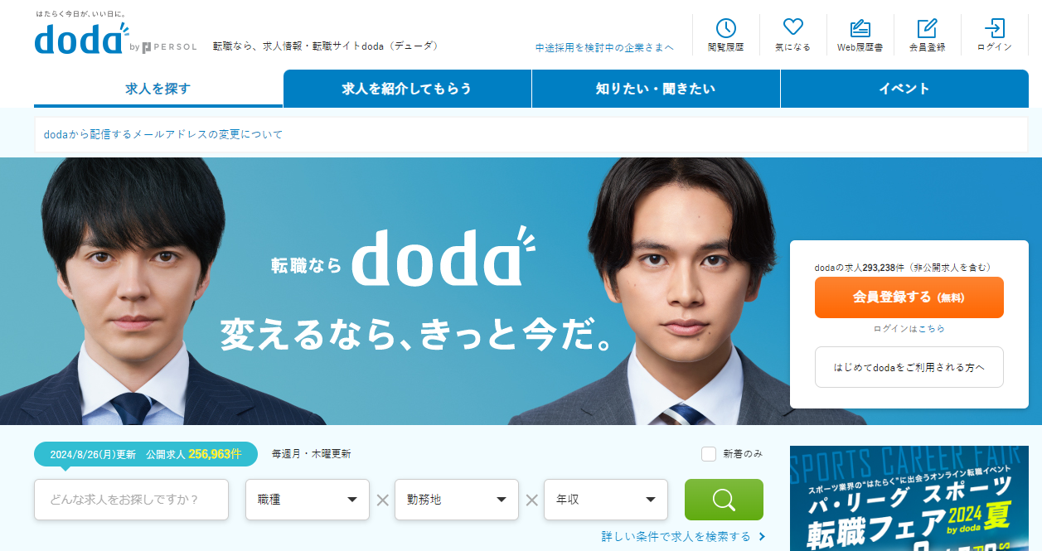Click arrow beside 詳しい条件で求人を検索する

coord(762,537)
